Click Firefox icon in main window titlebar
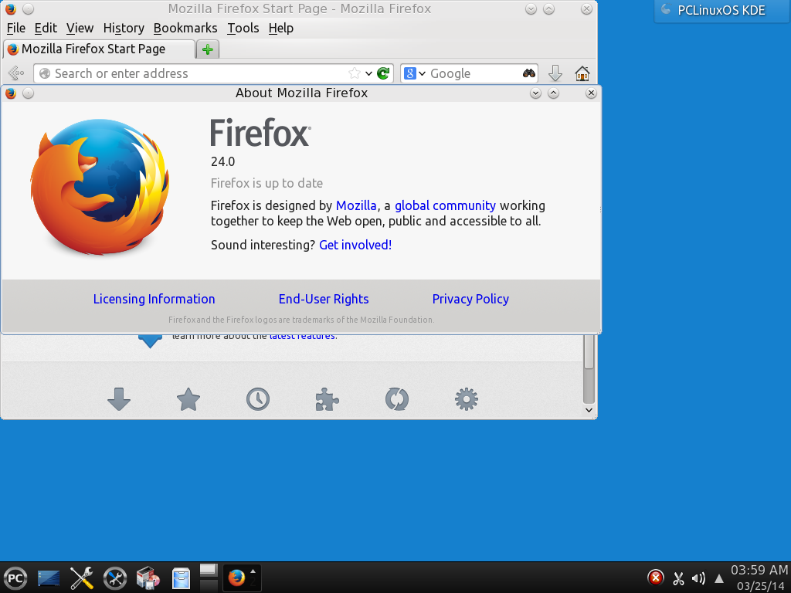The image size is (791, 593). (x=11, y=9)
